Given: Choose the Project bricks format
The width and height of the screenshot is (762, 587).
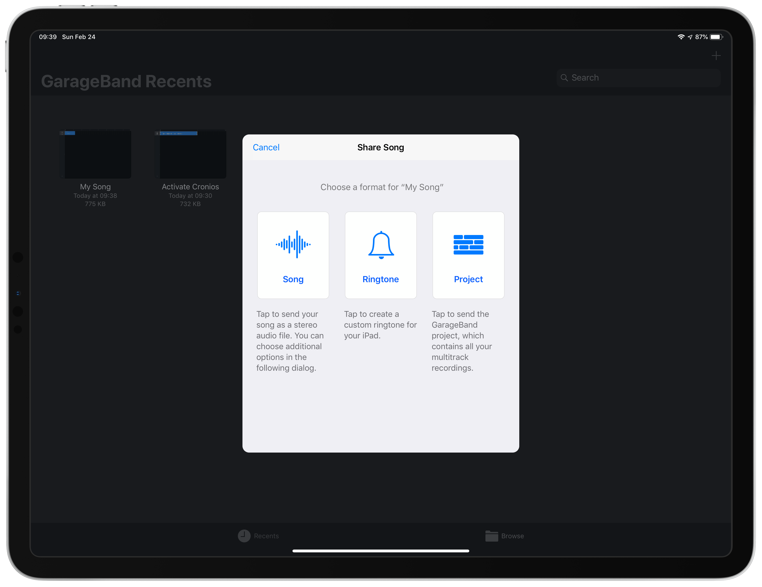Looking at the screenshot, I should point(468,255).
